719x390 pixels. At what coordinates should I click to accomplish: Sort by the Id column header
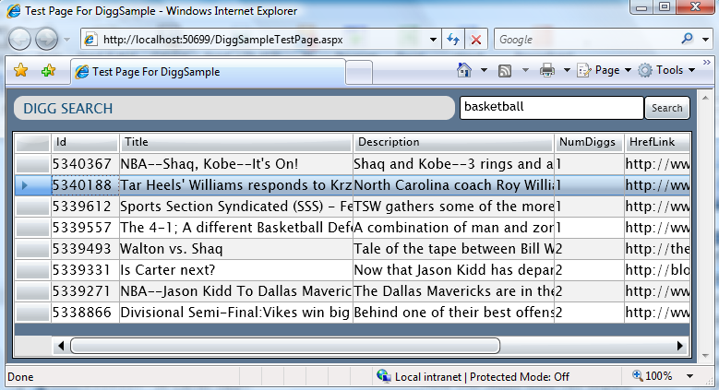pos(85,143)
